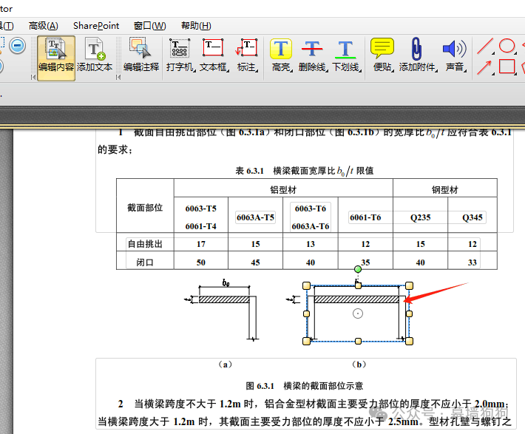Image resolution: width=525 pixels, height=434 pixels.
Task: Open the 帮助(H) menu
Action: [196, 26]
